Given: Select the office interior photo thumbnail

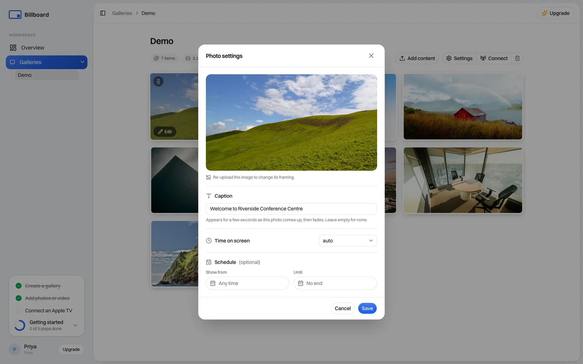Looking at the screenshot, I should click(x=463, y=180).
